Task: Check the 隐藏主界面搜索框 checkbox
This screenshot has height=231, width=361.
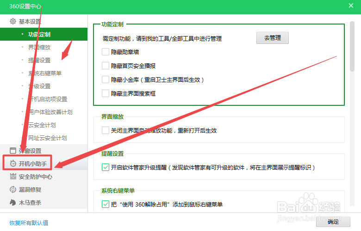Action: point(106,93)
